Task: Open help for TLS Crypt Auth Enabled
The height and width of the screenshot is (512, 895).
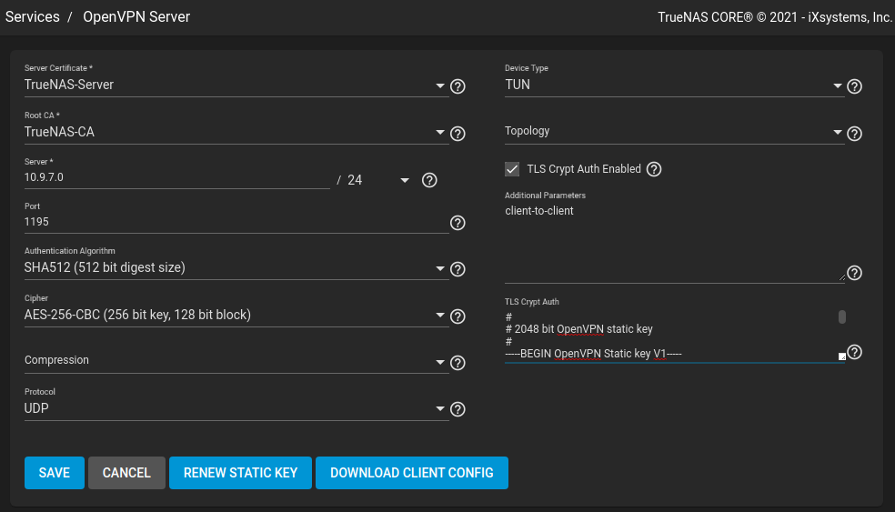Action: [654, 169]
